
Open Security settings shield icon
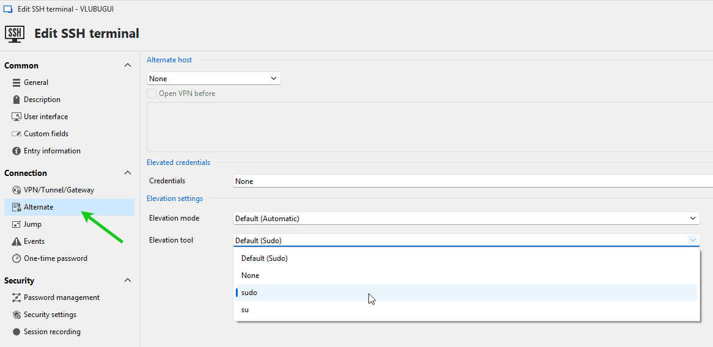(16, 315)
